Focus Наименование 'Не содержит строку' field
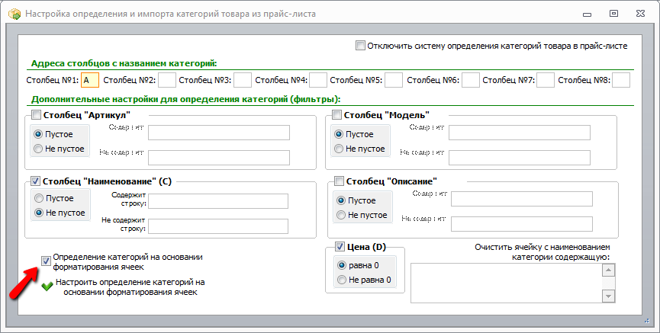 point(218,226)
